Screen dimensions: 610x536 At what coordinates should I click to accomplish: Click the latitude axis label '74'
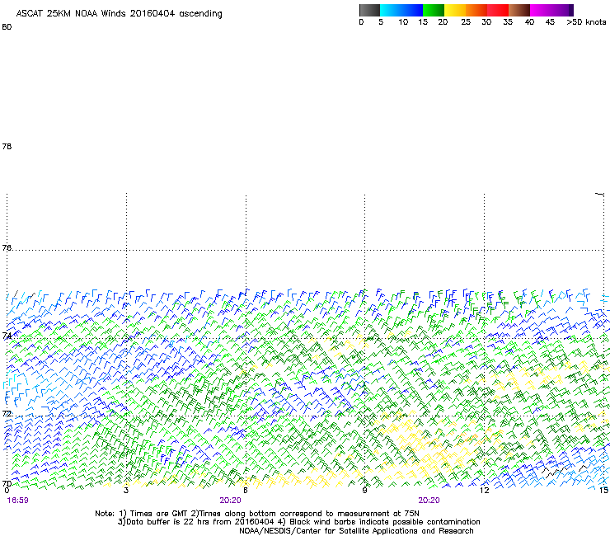[7, 336]
